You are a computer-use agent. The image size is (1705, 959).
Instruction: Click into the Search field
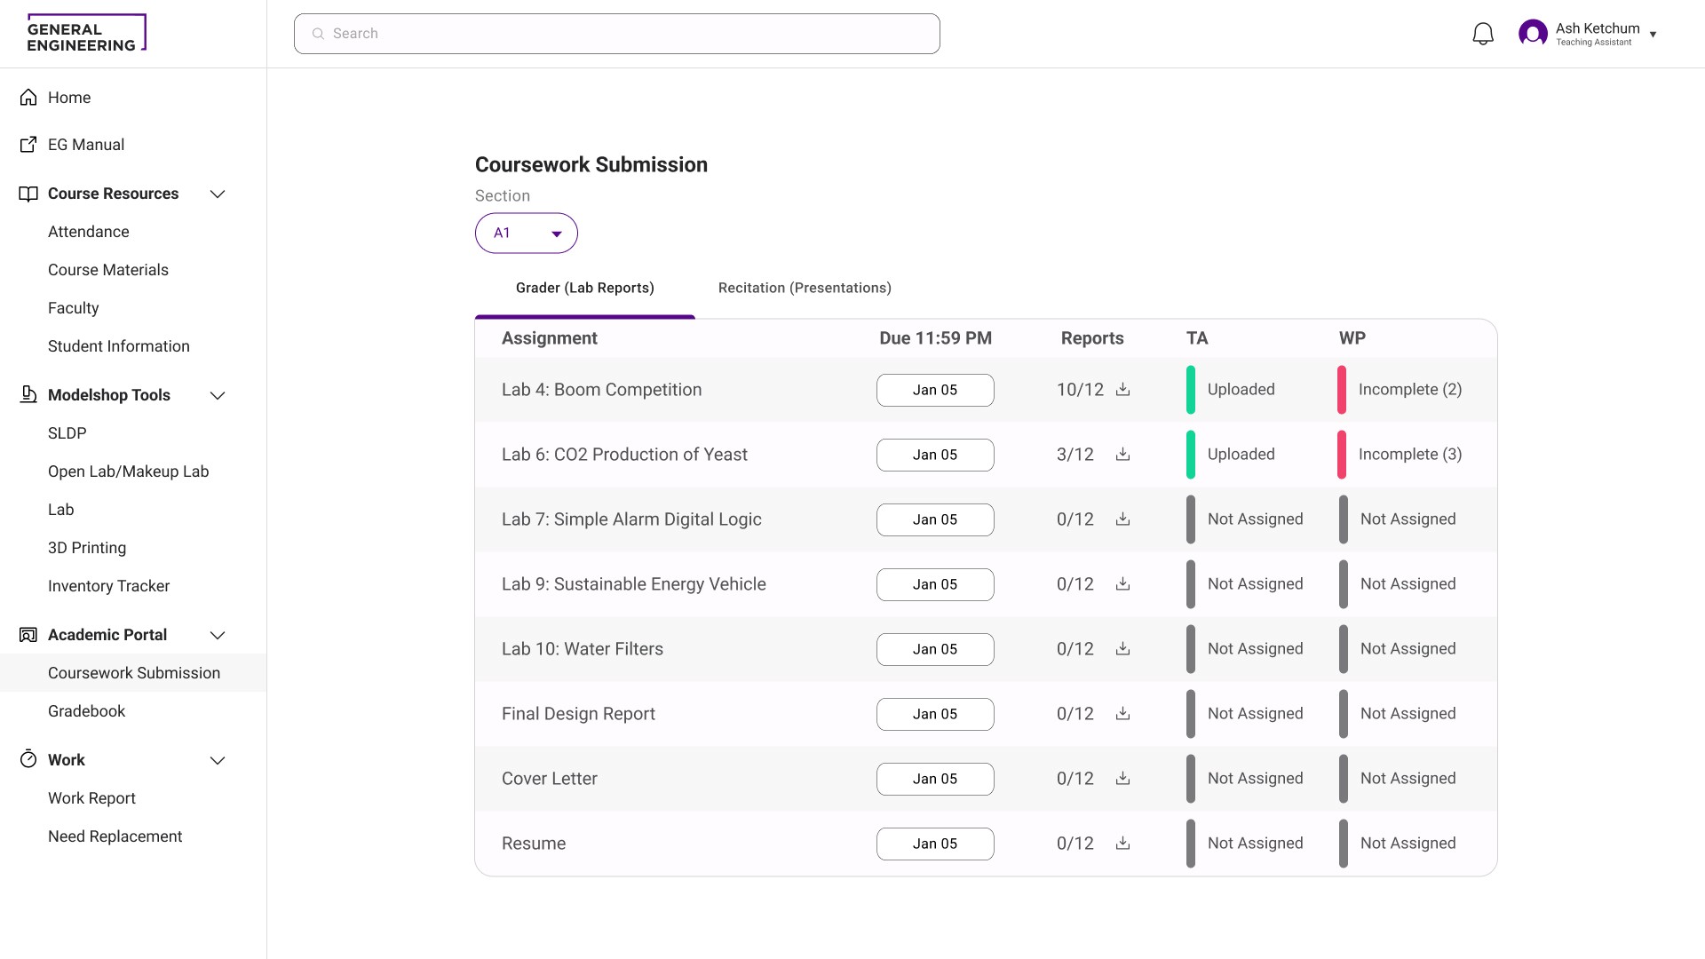tap(616, 34)
